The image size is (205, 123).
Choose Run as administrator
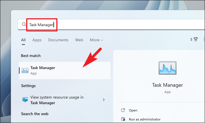coord(145,119)
